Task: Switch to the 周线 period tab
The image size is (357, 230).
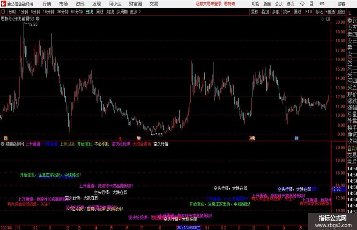Action: (100, 12)
